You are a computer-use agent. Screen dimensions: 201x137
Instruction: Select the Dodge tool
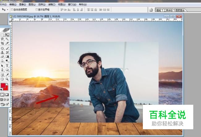click(7, 61)
